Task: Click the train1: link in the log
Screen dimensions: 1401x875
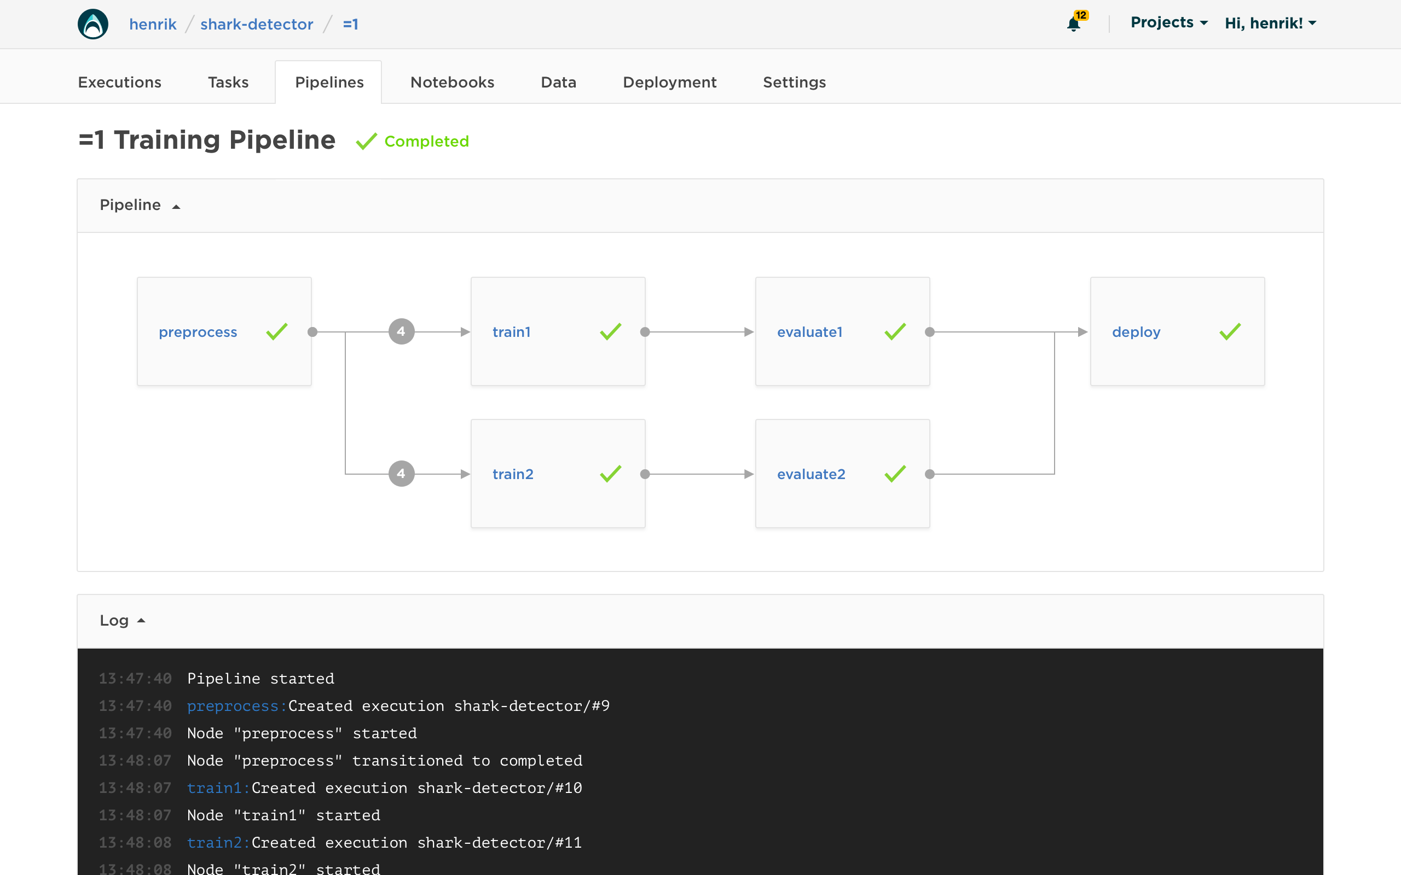Action: [218, 787]
